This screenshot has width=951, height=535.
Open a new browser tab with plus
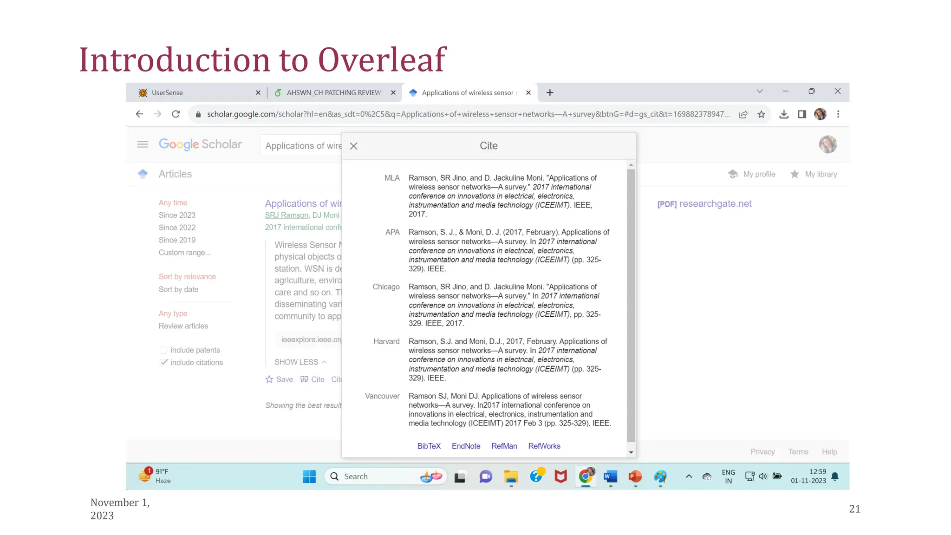coord(550,92)
